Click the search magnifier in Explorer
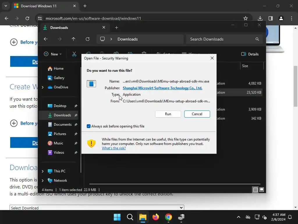This screenshot has width=298, height=224. coord(257,39)
